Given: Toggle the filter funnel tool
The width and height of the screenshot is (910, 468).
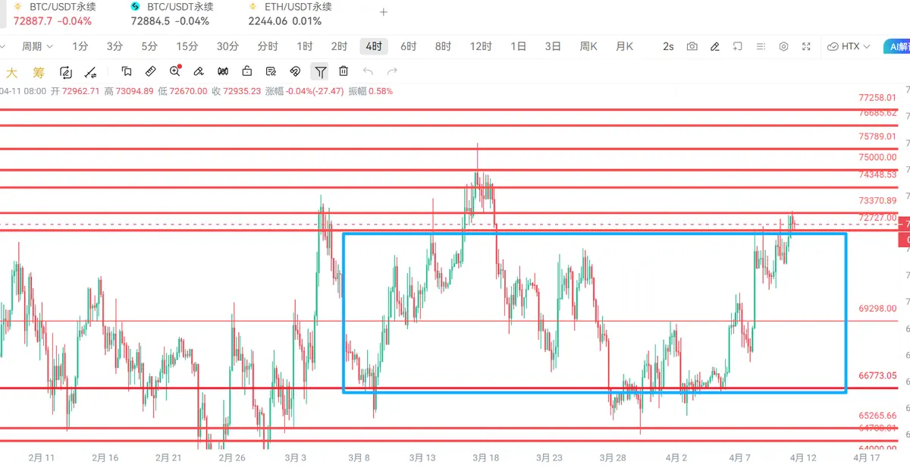Looking at the screenshot, I should click(321, 71).
